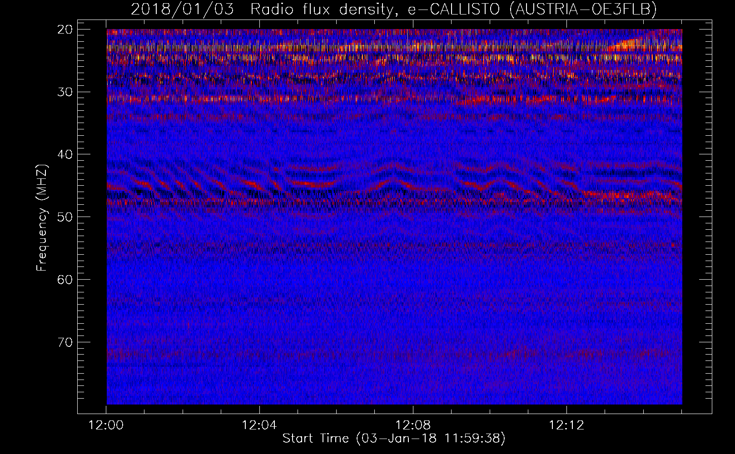Click the 12:12 time axis label
The width and height of the screenshot is (735, 454).
tap(566, 425)
